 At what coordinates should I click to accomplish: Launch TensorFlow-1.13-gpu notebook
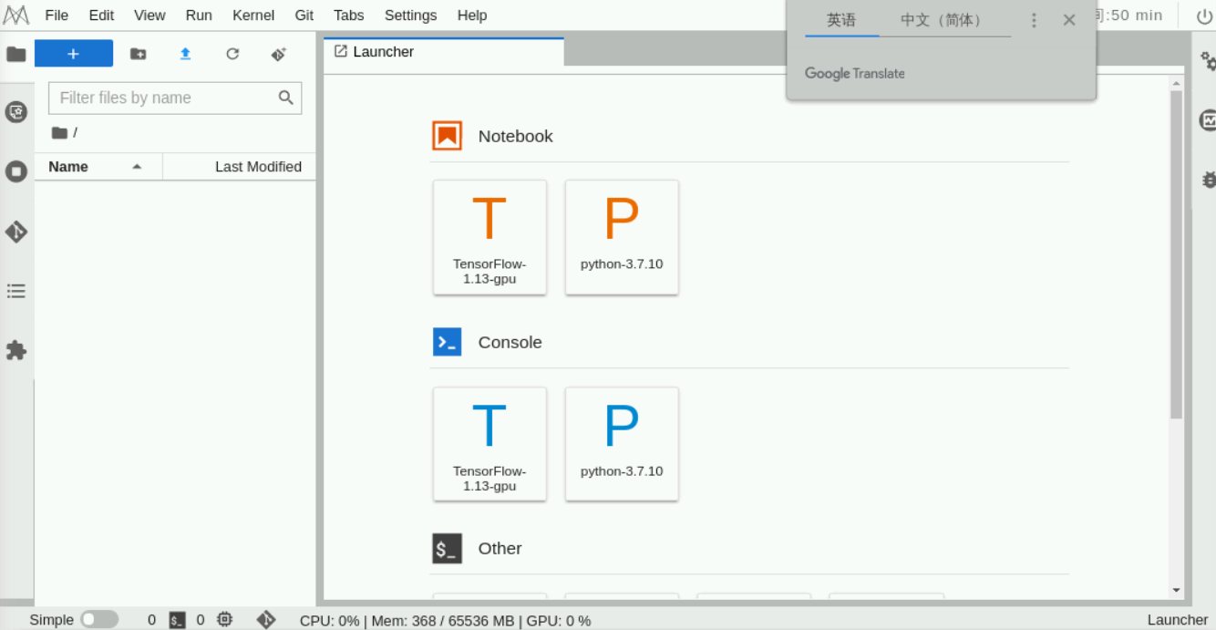point(489,237)
